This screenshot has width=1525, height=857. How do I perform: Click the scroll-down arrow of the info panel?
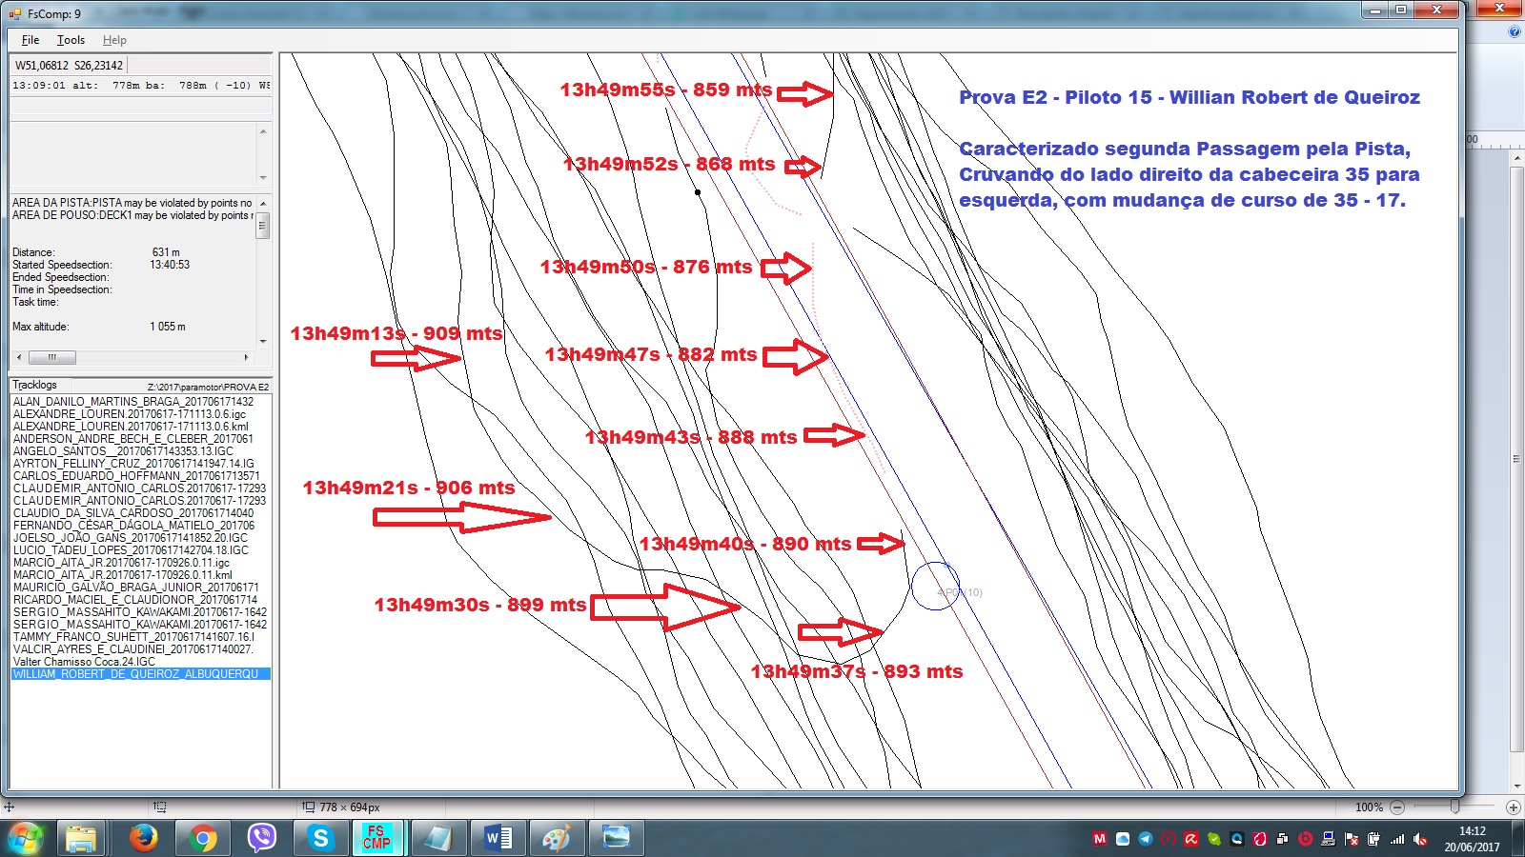(x=263, y=340)
